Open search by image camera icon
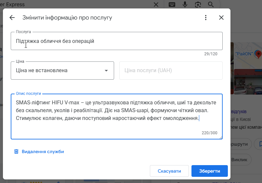Viewport: 262px width, 183px height. 198,5
